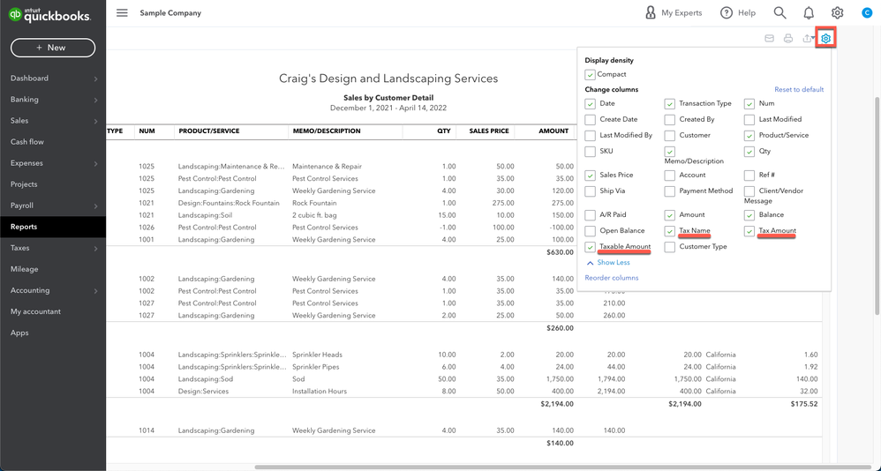Click the $175.52 tax amount total

(x=804, y=404)
